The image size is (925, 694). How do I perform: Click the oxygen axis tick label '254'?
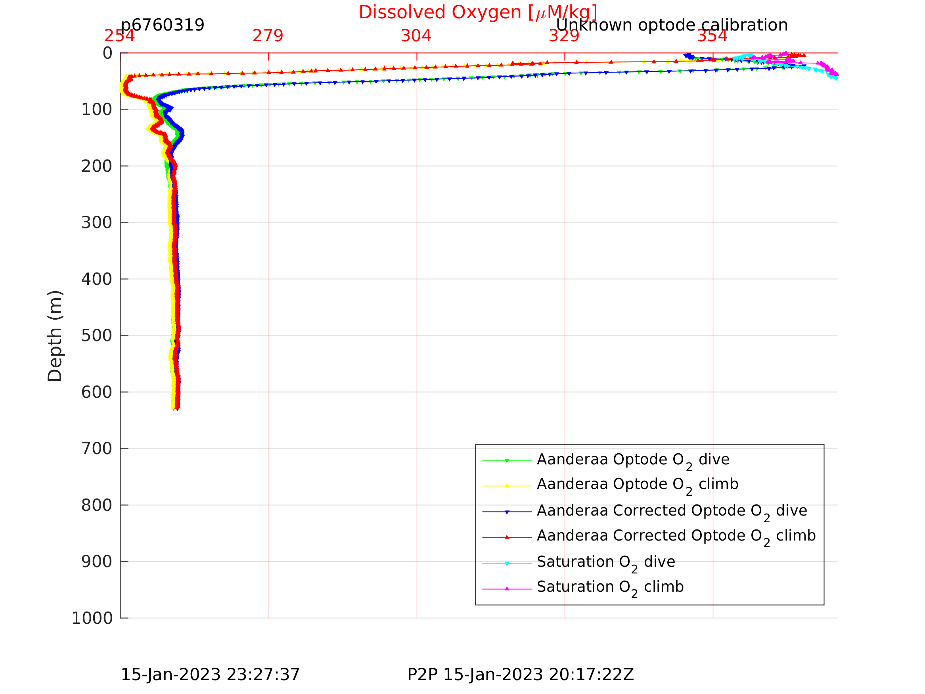point(120,36)
